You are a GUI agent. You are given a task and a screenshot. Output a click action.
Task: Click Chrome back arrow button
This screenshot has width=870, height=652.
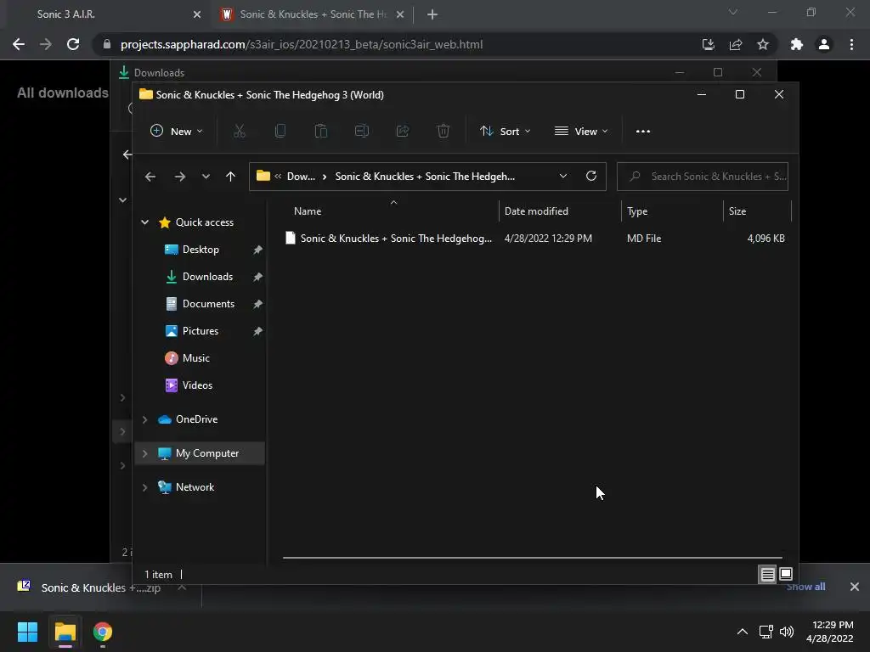pyautogui.click(x=19, y=44)
